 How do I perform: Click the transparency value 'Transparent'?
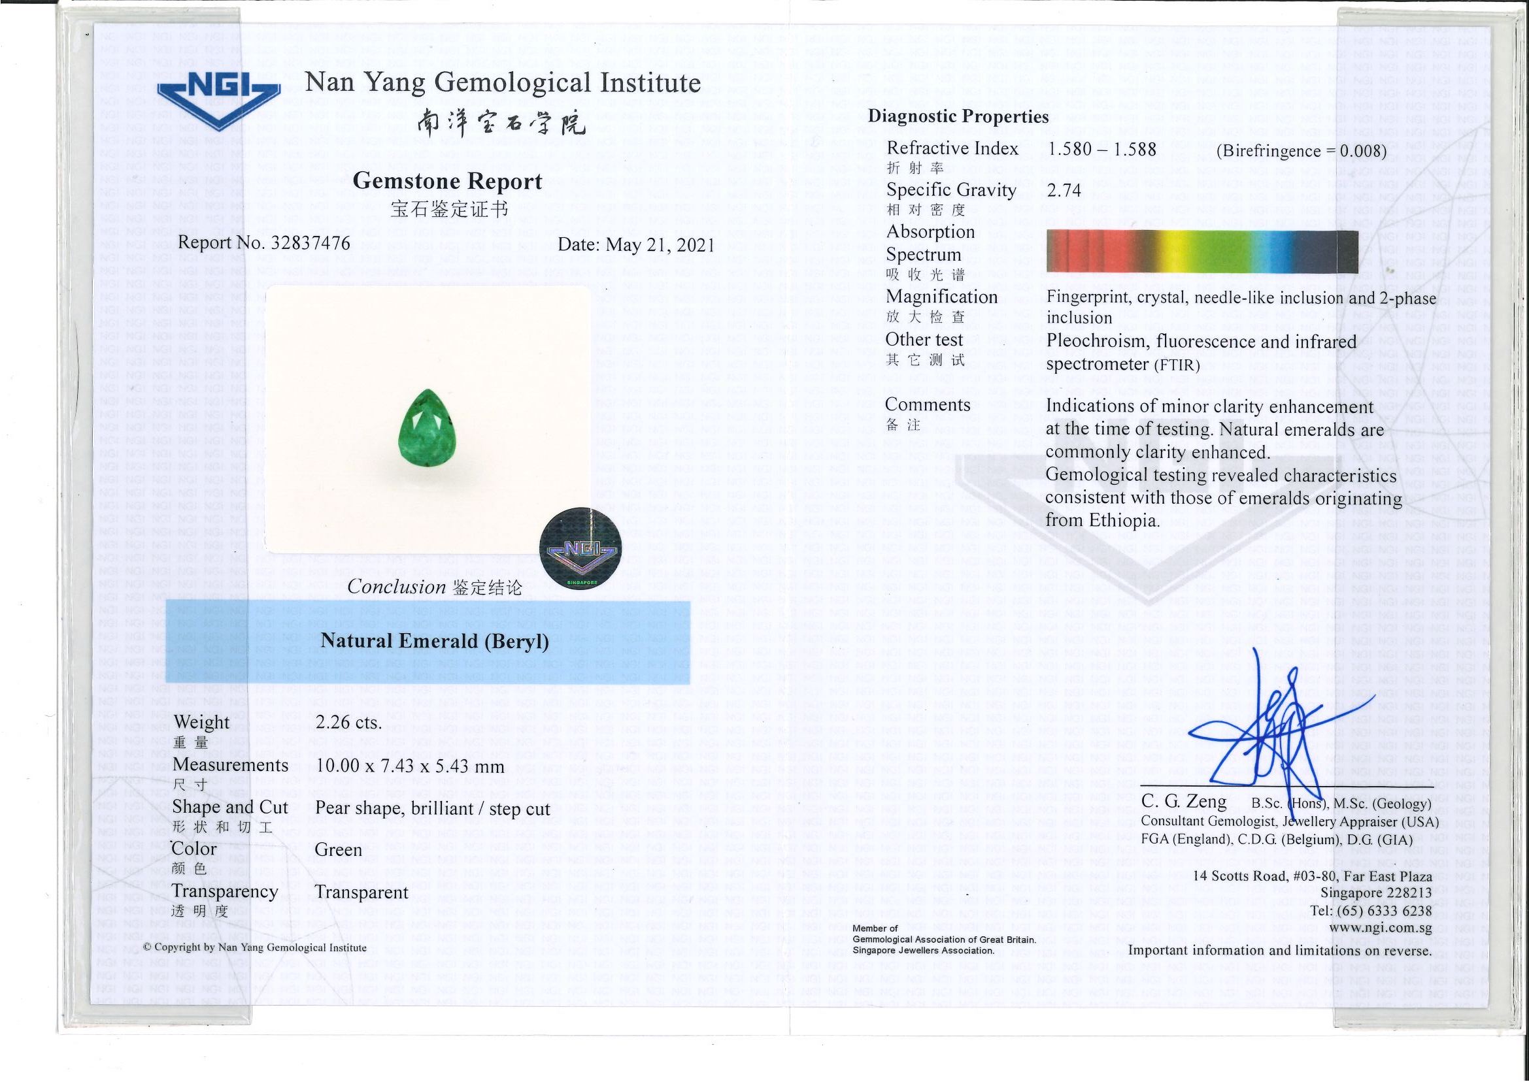coord(361,892)
